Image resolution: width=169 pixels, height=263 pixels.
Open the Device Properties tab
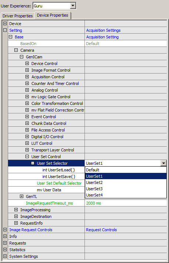click(x=53, y=15)
